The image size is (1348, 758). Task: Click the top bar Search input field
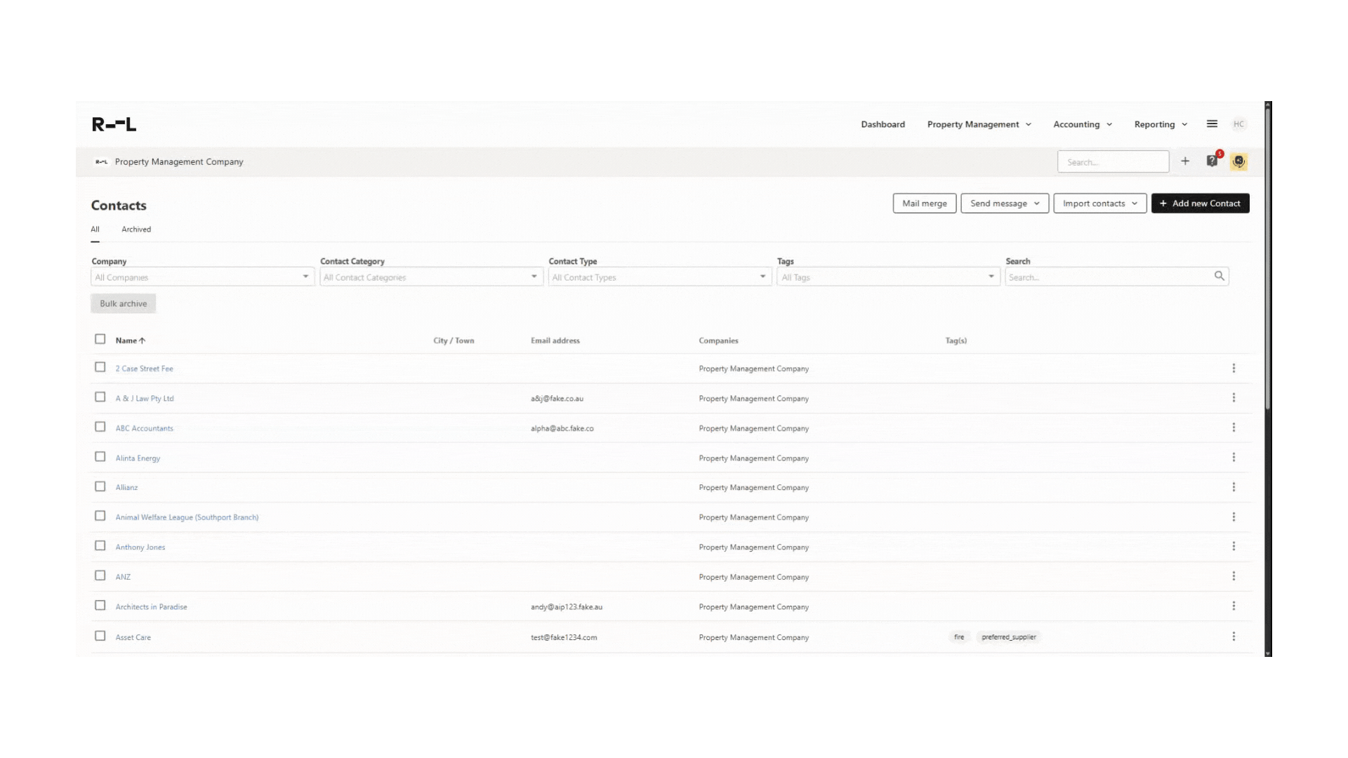(x=1113, y=162)
